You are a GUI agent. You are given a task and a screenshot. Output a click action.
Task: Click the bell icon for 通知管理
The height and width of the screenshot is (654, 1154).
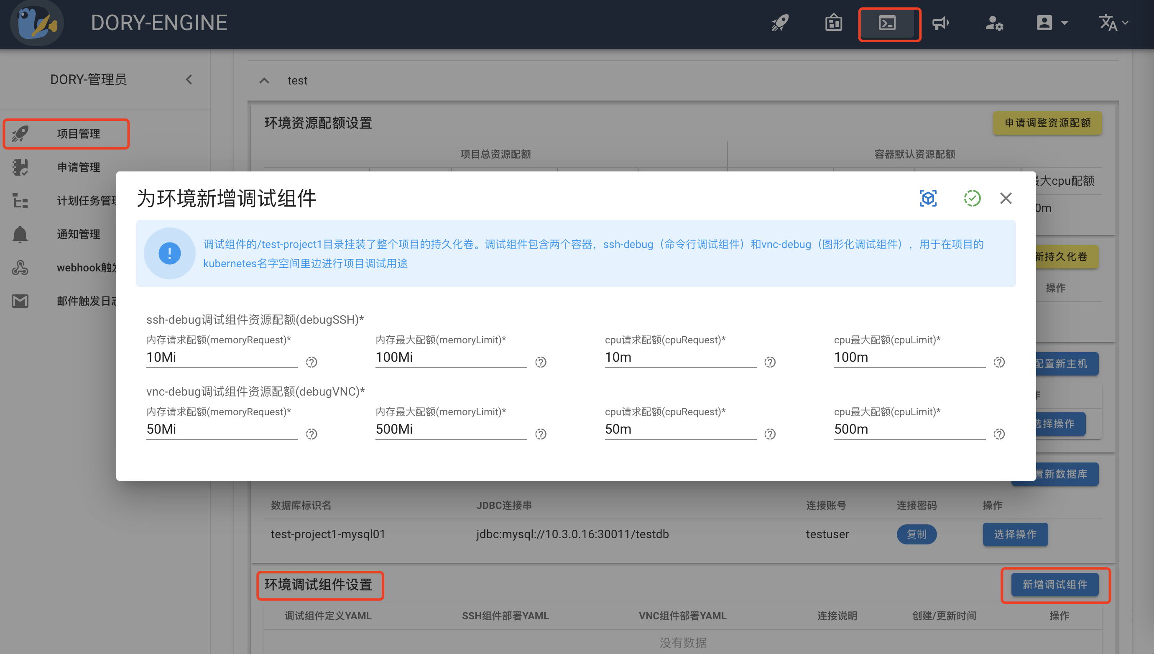pos(20,234)
